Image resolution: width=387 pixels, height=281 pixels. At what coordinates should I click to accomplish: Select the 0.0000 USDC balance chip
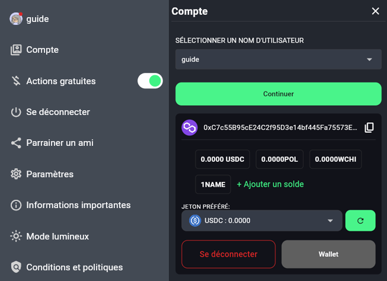coord(222,159)
